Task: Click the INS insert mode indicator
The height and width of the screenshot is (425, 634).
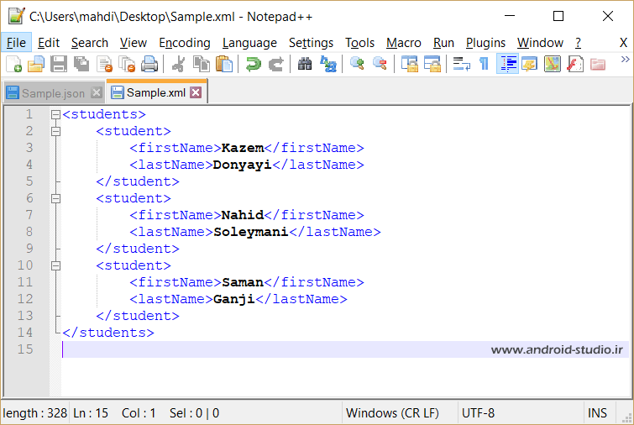Action: tap(597, 413)
